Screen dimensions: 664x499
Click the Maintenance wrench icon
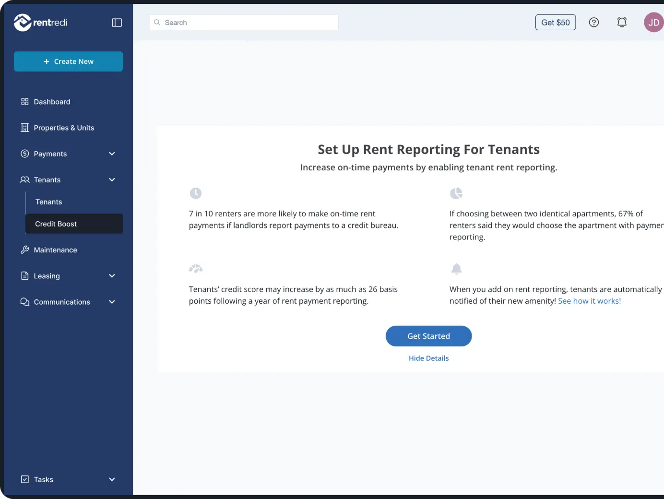(x=25, y=250)
